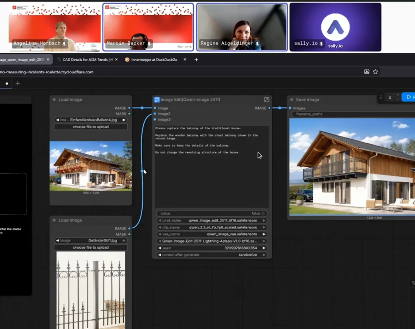Open the vae_name model selector
Screen dimensions: 415x329
click(212, 234)
